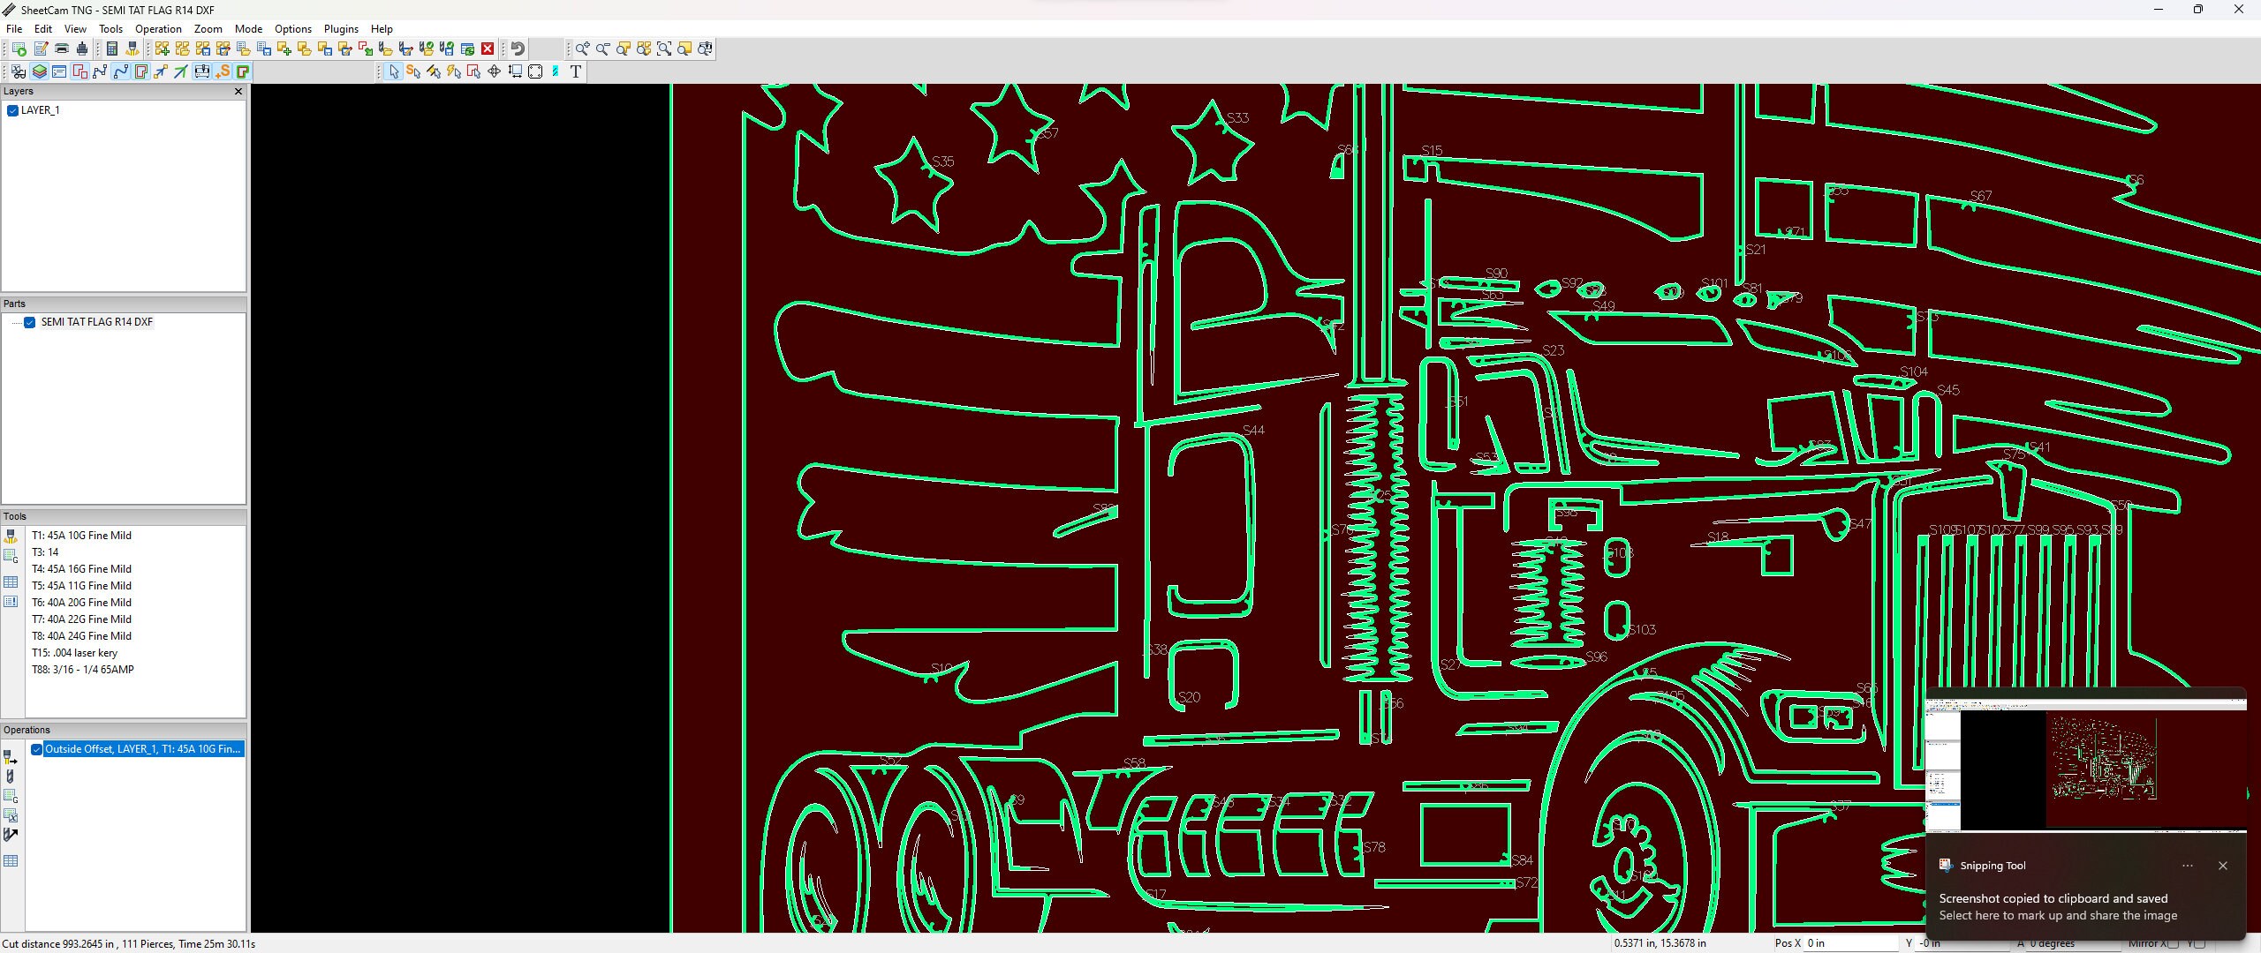Image resolution: width=2261 pixels, height=953 pixels.
Task: Dismiss the Snipping Tool notification
Action: pos(2224,866)
